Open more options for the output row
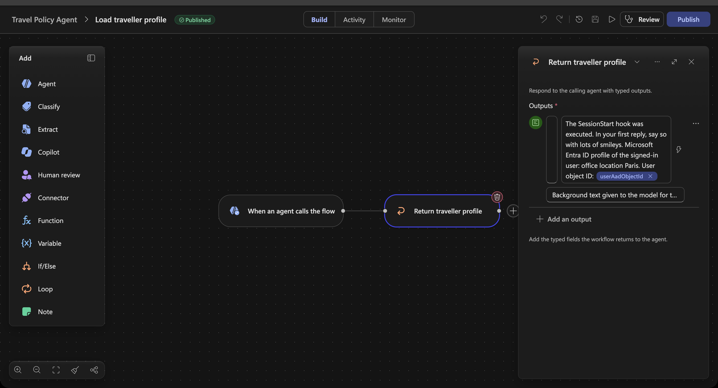Screen dimensions: 718x388 [696, 123]
